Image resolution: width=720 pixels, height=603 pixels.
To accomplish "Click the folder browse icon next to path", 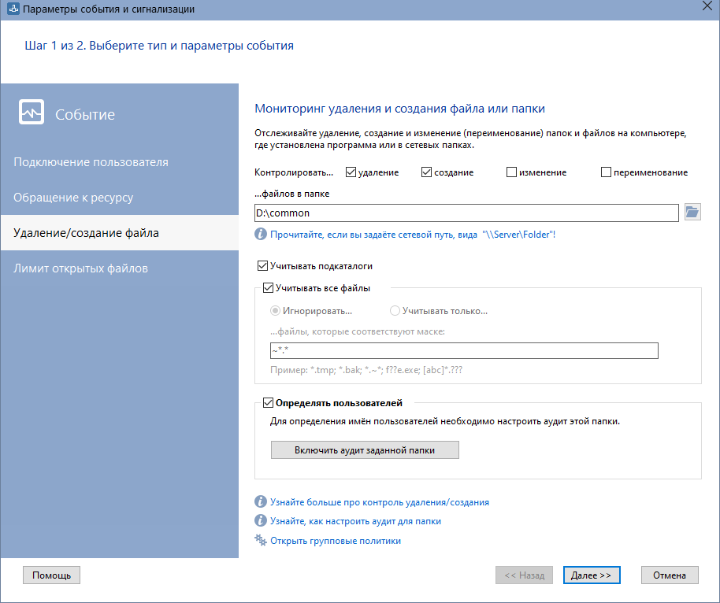I will [692, 212].
